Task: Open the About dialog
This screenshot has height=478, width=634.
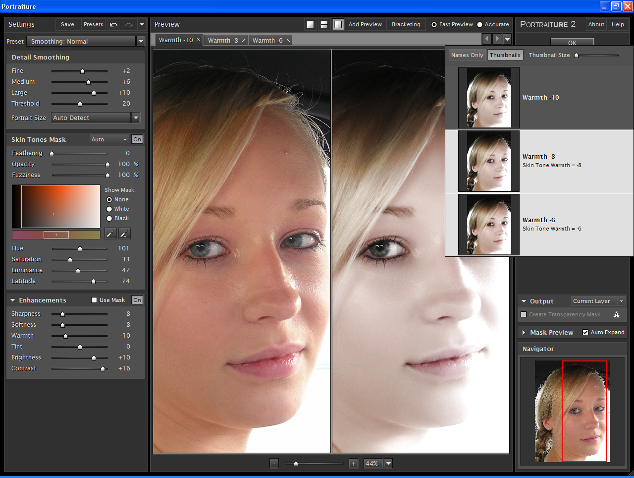Action: click(596, 24)
